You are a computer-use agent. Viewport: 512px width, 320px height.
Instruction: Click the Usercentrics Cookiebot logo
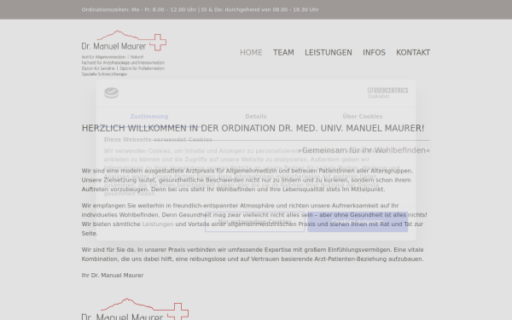[387, 93]
